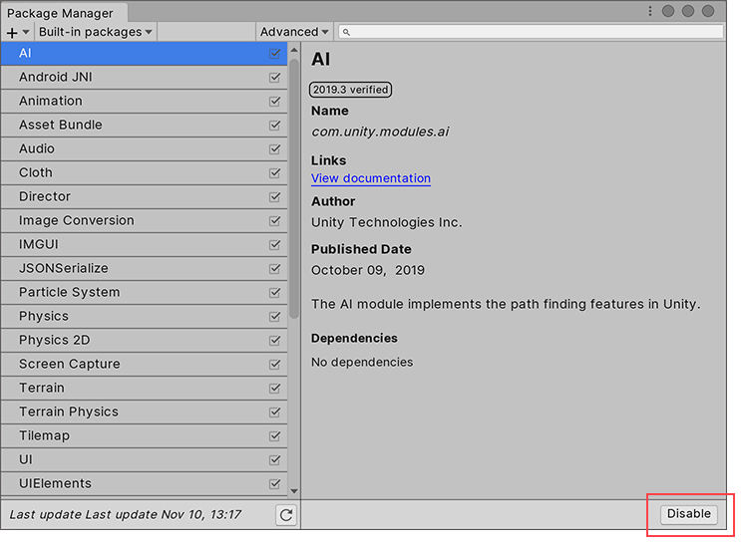Screen dimensions: 741x546
Task: Toggle the UIElements checkmark
Action: 274,484
